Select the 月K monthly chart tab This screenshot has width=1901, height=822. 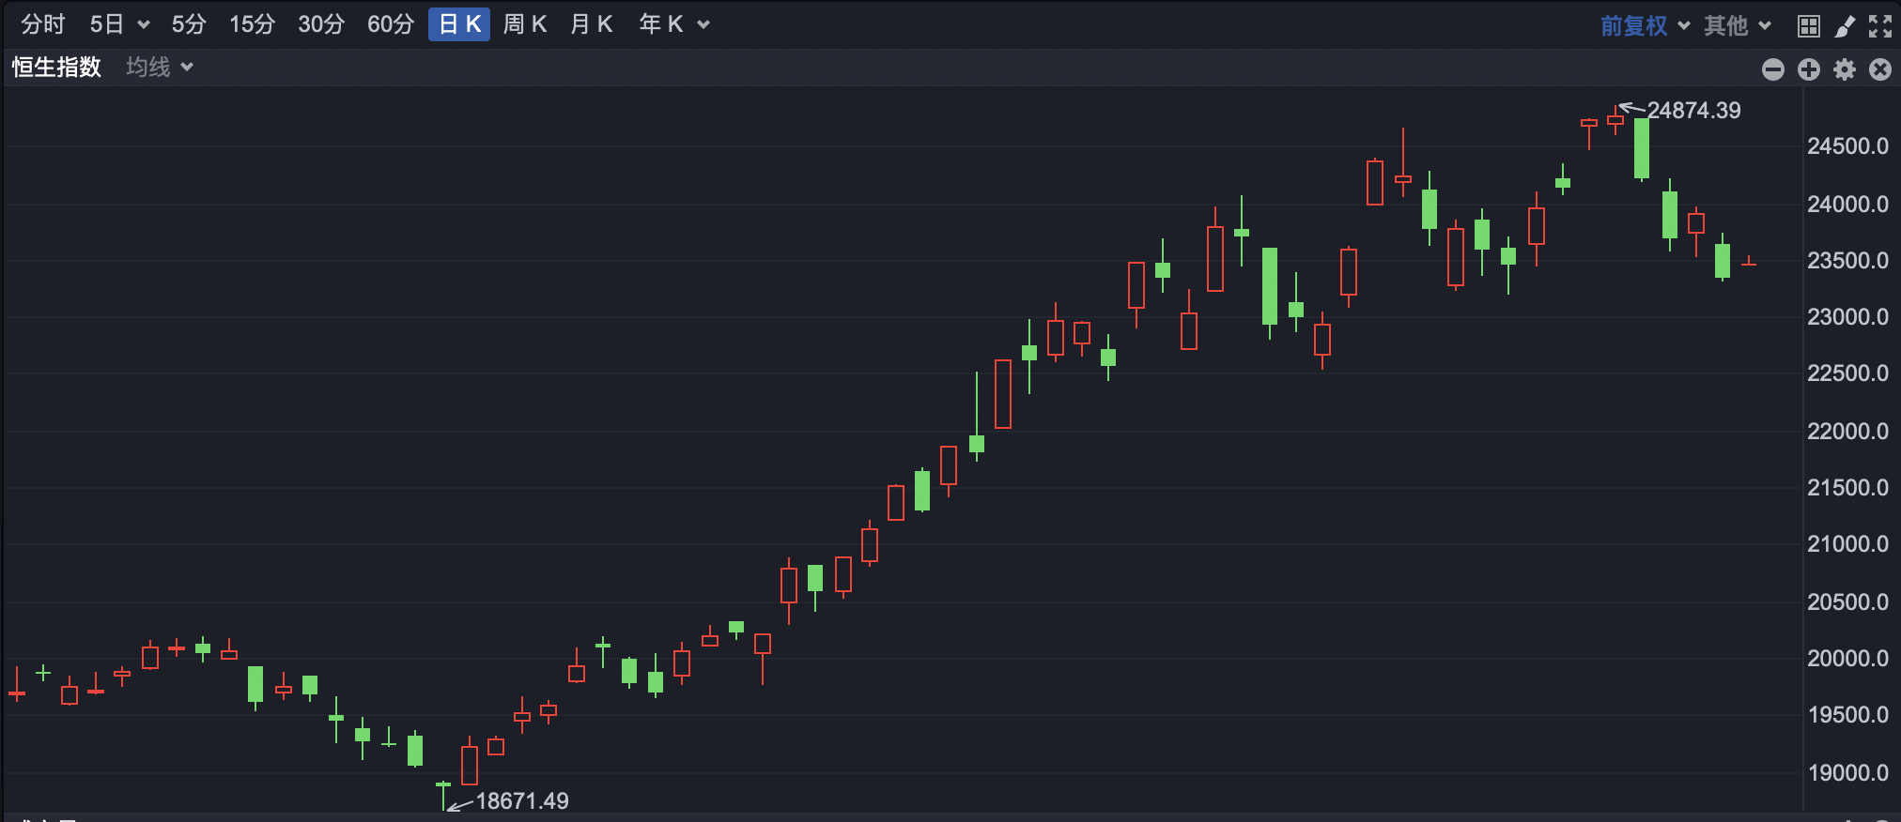tap(592, 24)
